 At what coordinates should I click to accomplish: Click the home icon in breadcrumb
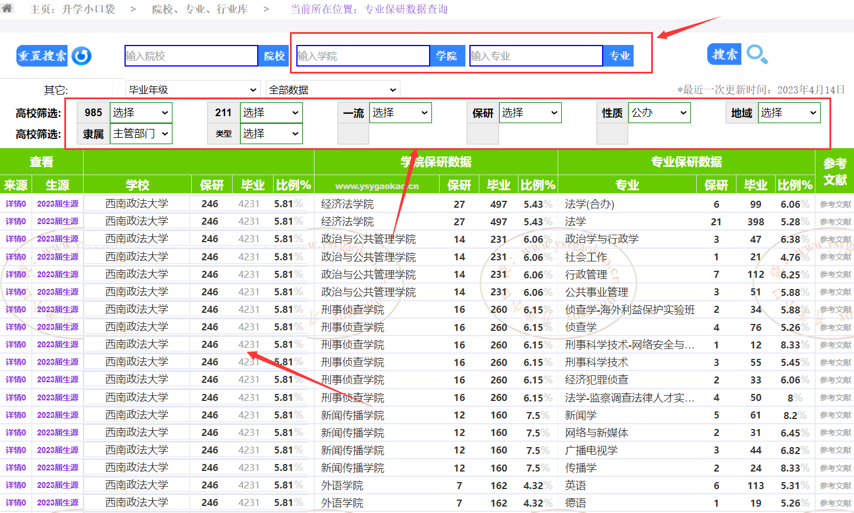7,8
